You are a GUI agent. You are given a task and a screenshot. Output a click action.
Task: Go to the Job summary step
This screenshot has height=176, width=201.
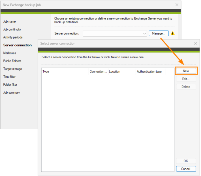pos(11,93)
